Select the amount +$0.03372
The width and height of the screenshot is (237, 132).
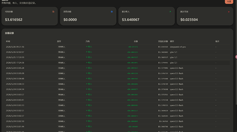tap(133, 47)
